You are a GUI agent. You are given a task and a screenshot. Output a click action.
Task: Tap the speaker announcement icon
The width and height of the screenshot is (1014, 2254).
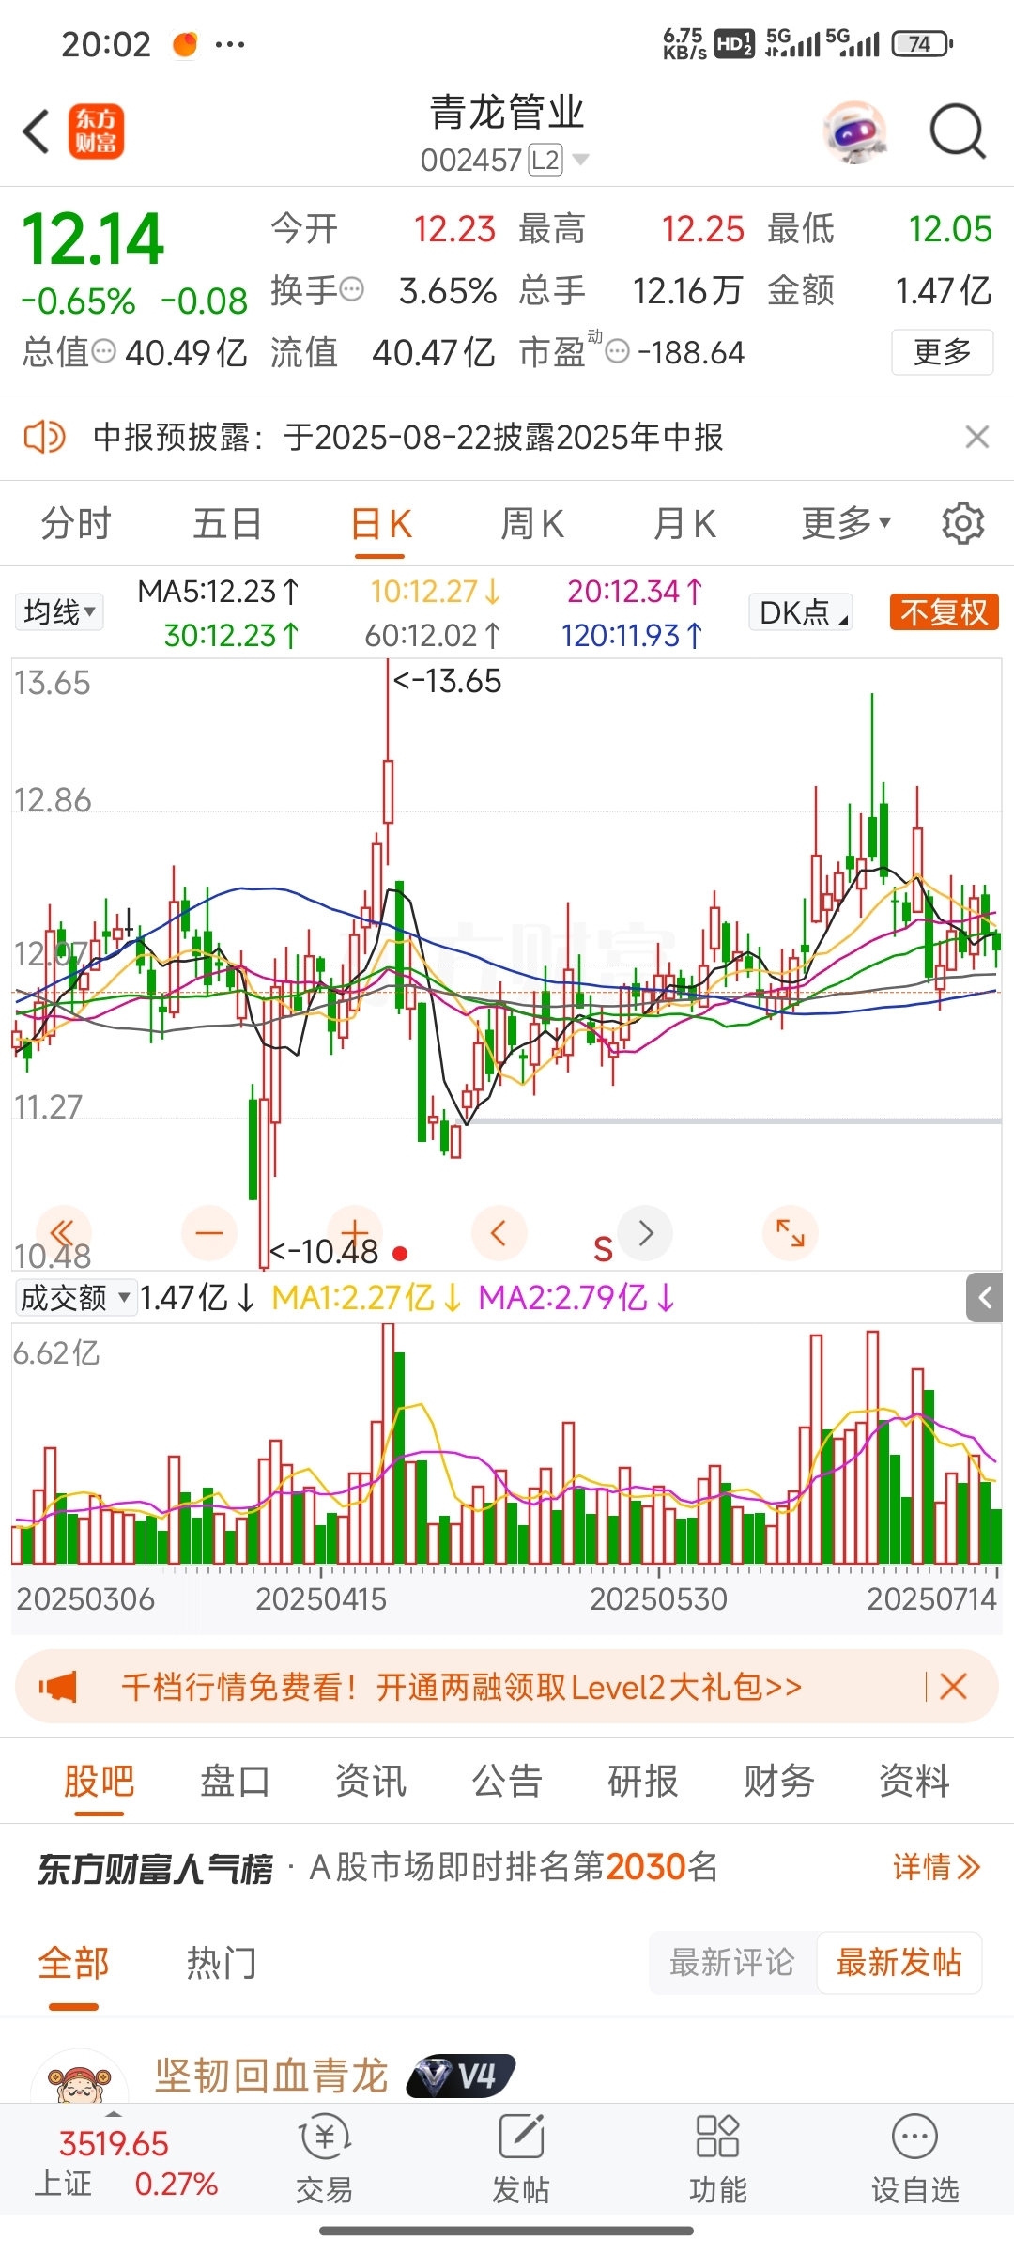tap(44, 437)
